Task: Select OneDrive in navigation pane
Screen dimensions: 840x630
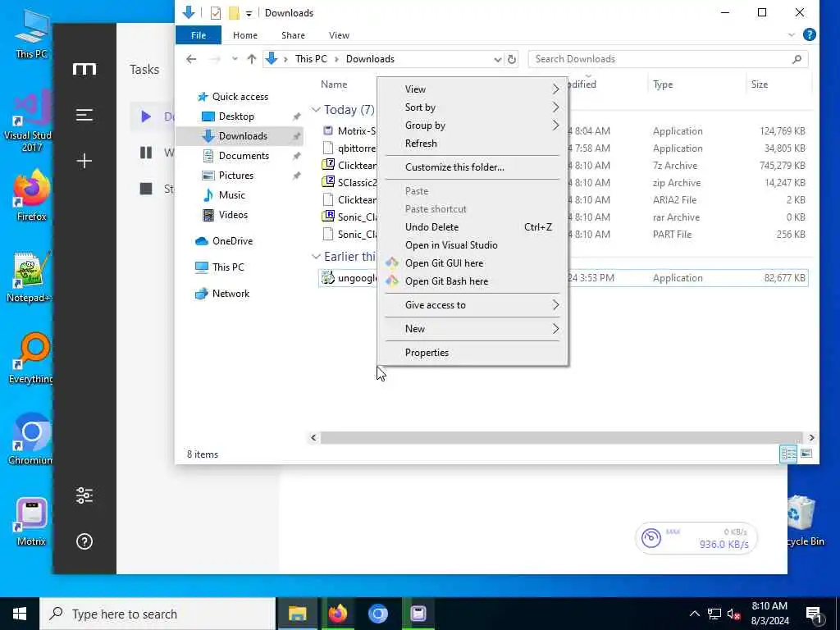Action: coord(232,241)
